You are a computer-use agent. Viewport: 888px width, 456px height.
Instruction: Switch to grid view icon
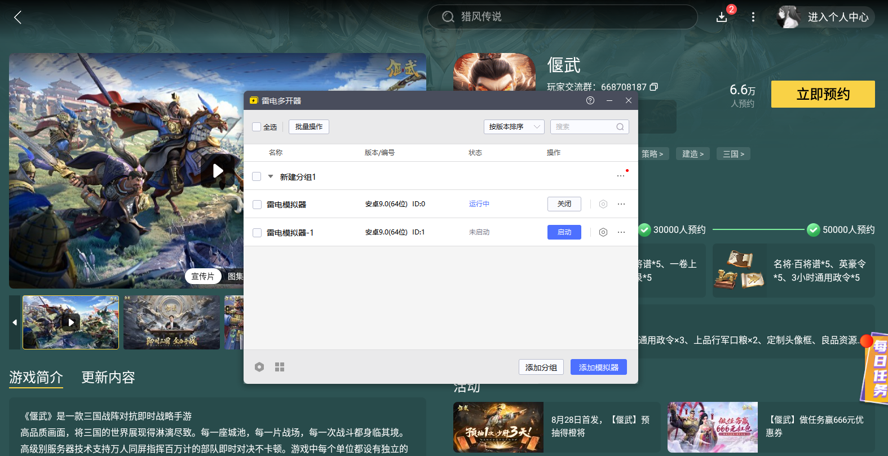pos(280,367)
